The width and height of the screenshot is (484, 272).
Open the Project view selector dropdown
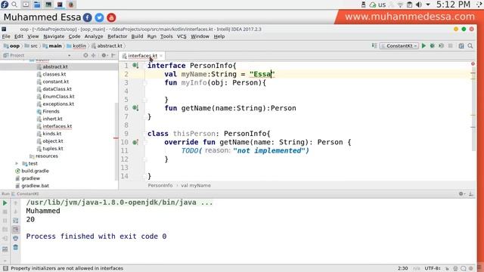point(69,55)
